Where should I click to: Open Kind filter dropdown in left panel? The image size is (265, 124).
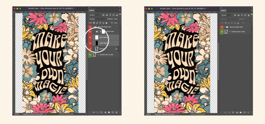95,15
